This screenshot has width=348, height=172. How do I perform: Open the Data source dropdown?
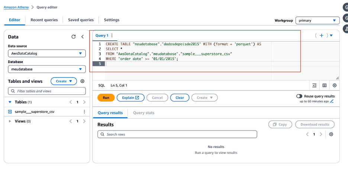[47, 53]
